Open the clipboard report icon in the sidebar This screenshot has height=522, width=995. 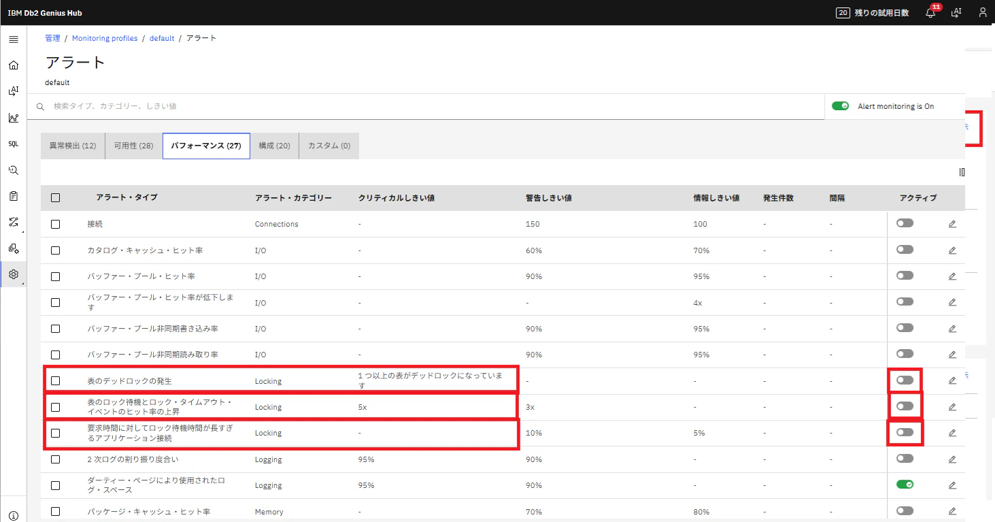[14, 196]
